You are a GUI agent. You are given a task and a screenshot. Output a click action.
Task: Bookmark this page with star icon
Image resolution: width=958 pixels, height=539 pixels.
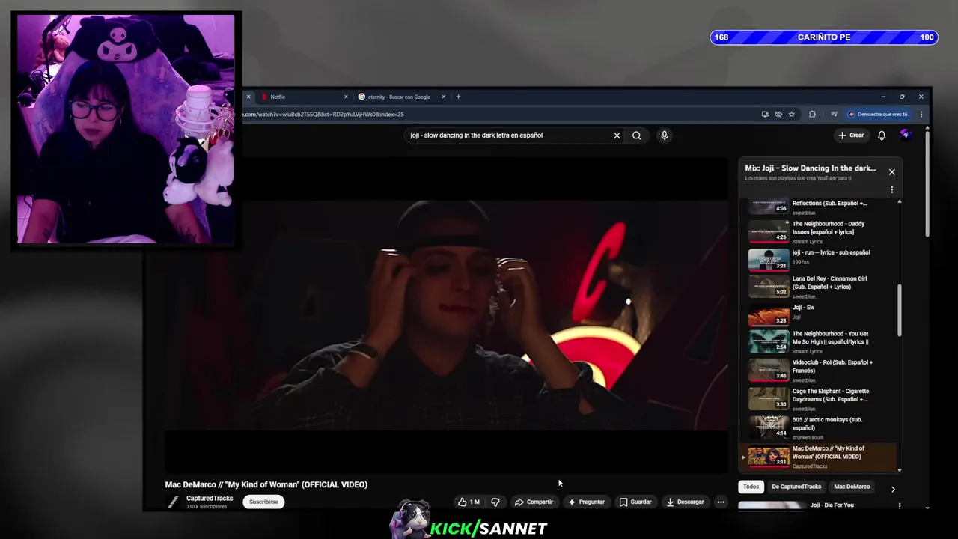click(x=791, y=115)
